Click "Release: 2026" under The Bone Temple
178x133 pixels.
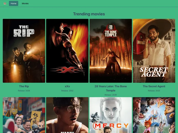111,95
